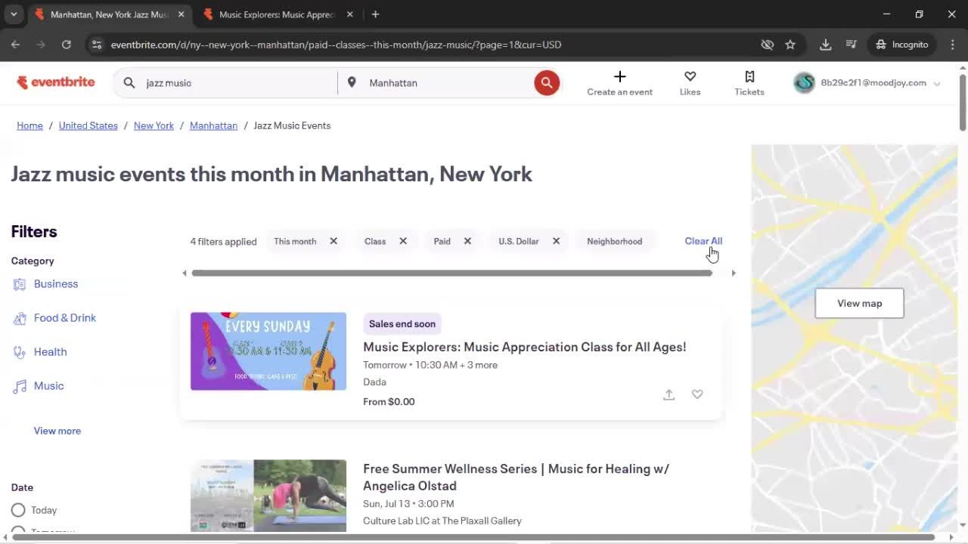Screen dimensions: 968x544
Task: Remove the U.S. Dollar filter
Action: 556,241
